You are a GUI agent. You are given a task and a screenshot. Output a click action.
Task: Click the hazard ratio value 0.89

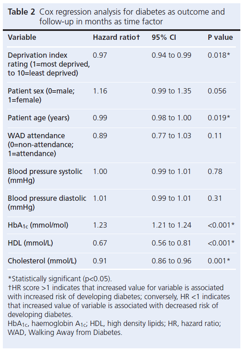pos(100,136)
